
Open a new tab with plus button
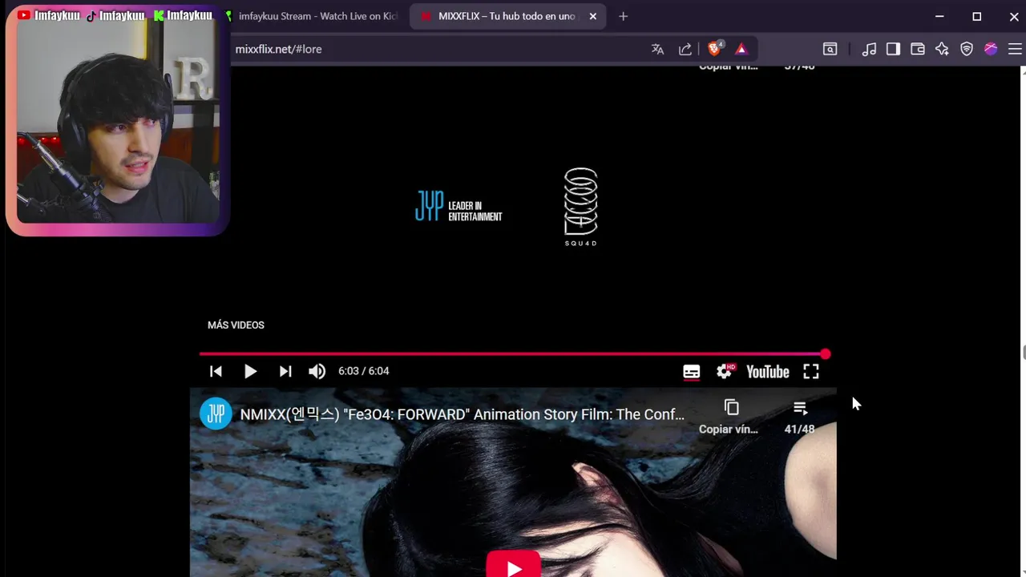(x=623, y=16)
